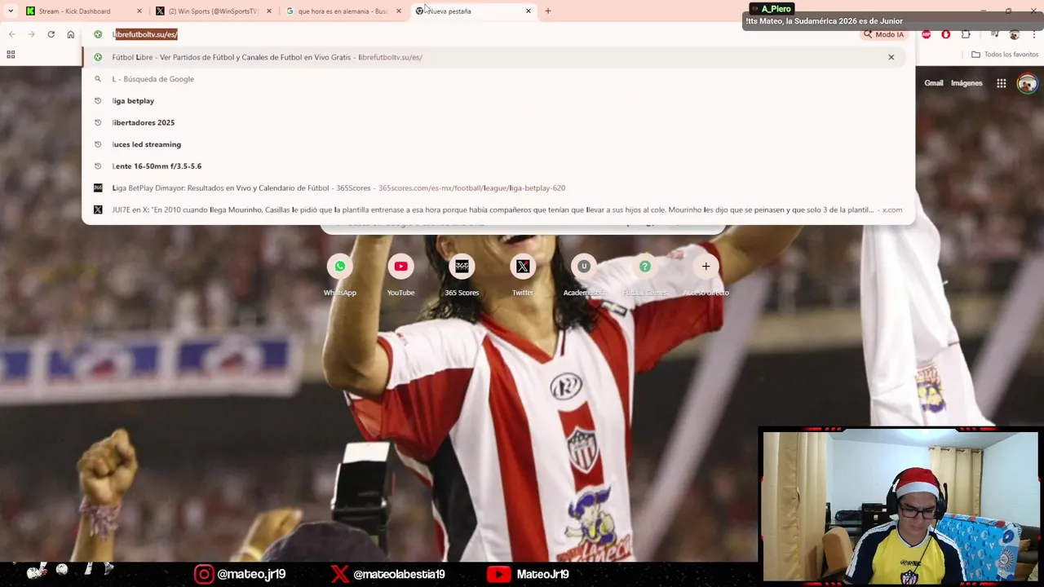Reload the current page
The width and height of the screenshot is (1044, 587).
click(51, 34)
